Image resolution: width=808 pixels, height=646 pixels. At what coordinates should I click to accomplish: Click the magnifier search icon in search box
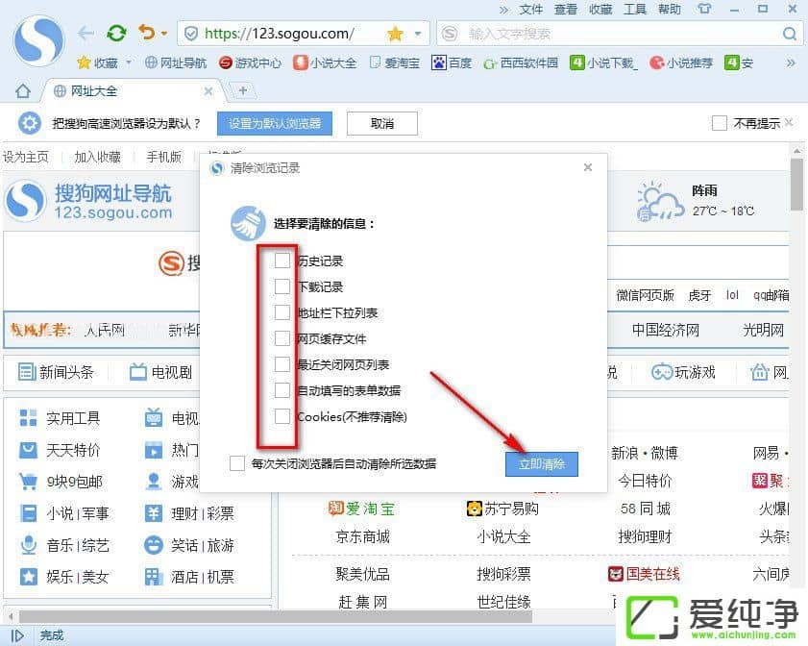pyautogui.click(x=790, y=34)
